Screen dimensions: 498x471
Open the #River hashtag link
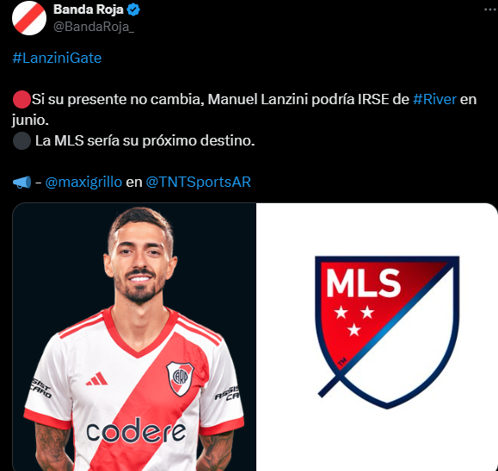pyautogui.click(x=434, y=99)
